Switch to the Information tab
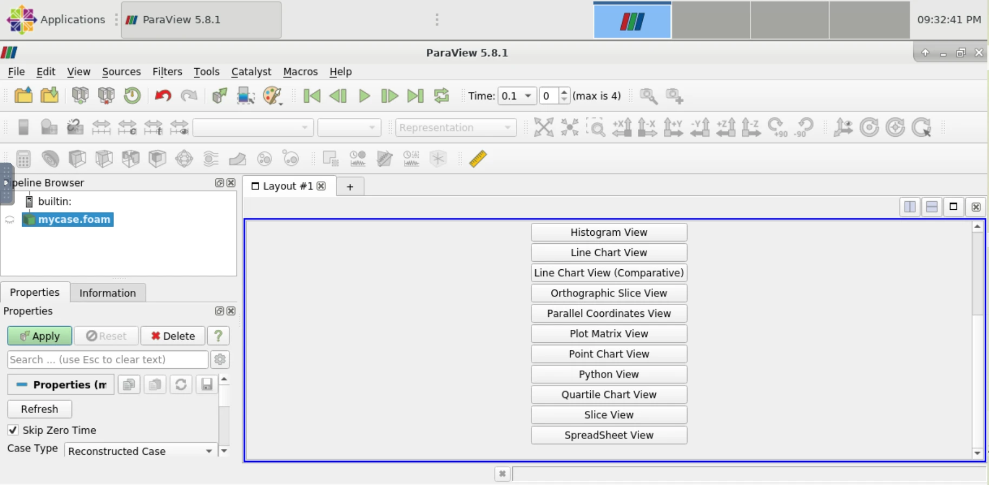The width and height of the screenshot is (989, 485). point(108,293)
